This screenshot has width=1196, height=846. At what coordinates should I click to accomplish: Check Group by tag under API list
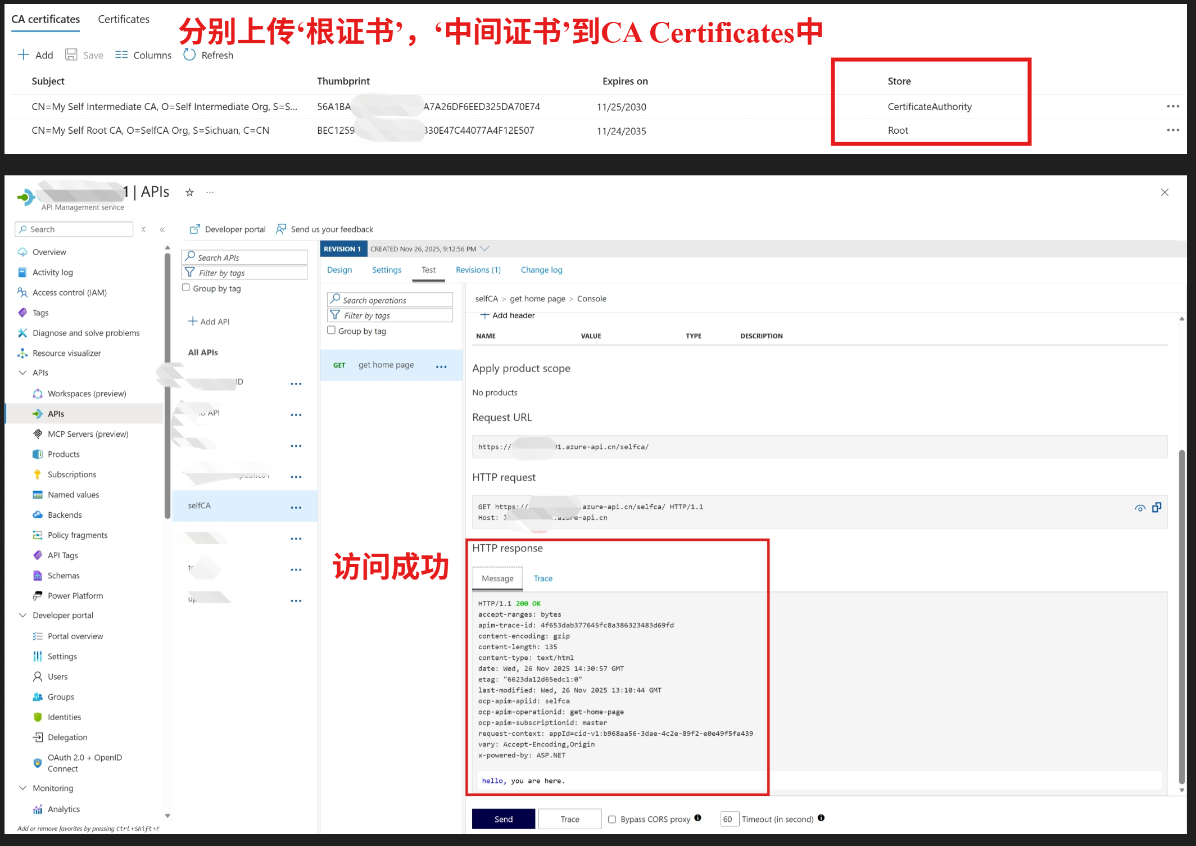(x=186, y=288)
